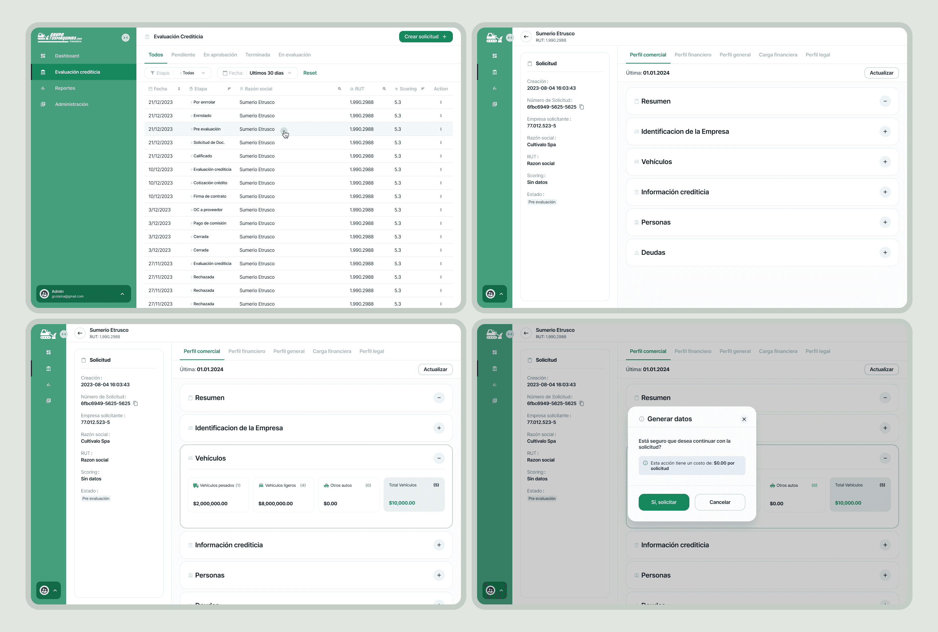Open Dashboard from the sidebar
The image size is (938, 632).
67,55
